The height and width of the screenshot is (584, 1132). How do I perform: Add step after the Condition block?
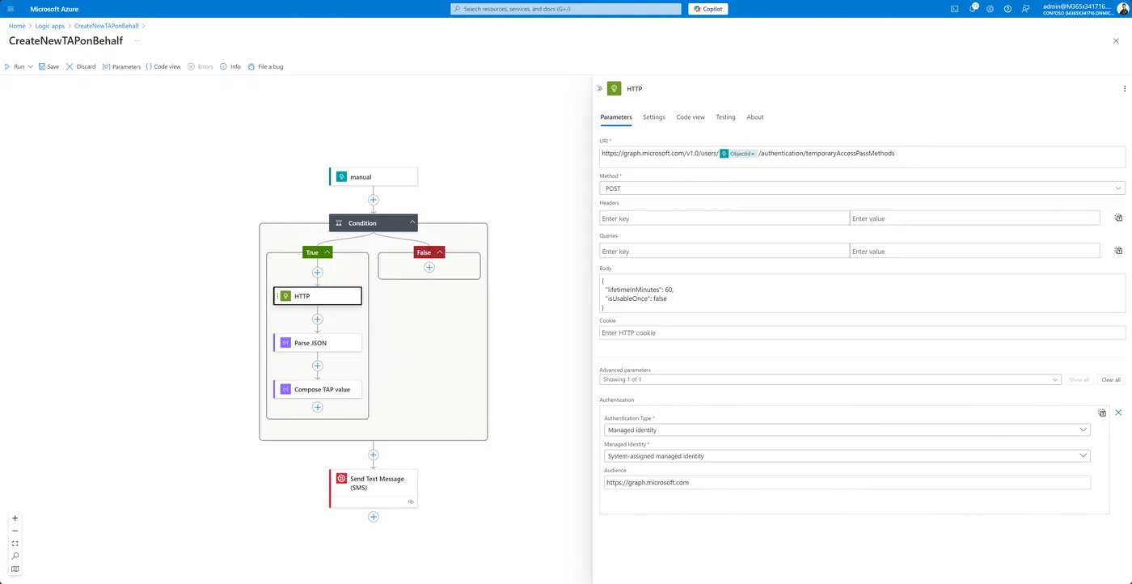(373, 455)
